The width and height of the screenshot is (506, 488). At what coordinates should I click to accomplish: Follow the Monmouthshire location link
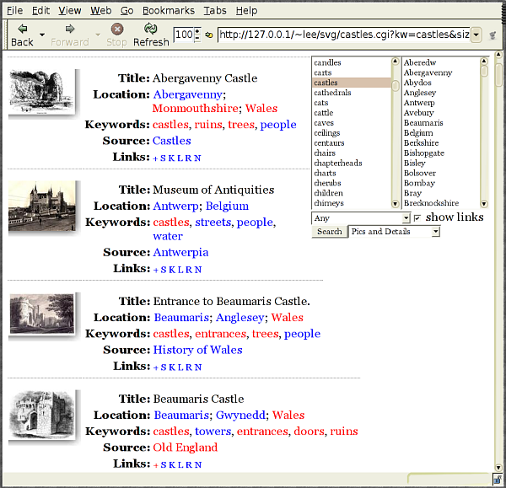click(x=195, y=109)
